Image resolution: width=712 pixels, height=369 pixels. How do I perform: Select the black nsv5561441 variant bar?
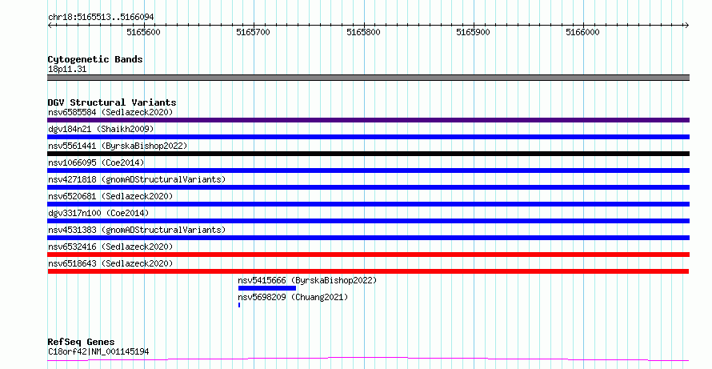point(368,154)
